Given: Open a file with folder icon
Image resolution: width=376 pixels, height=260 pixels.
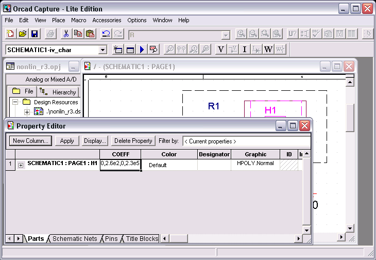Looking at the screenshot, I should [x=23, y=34].
